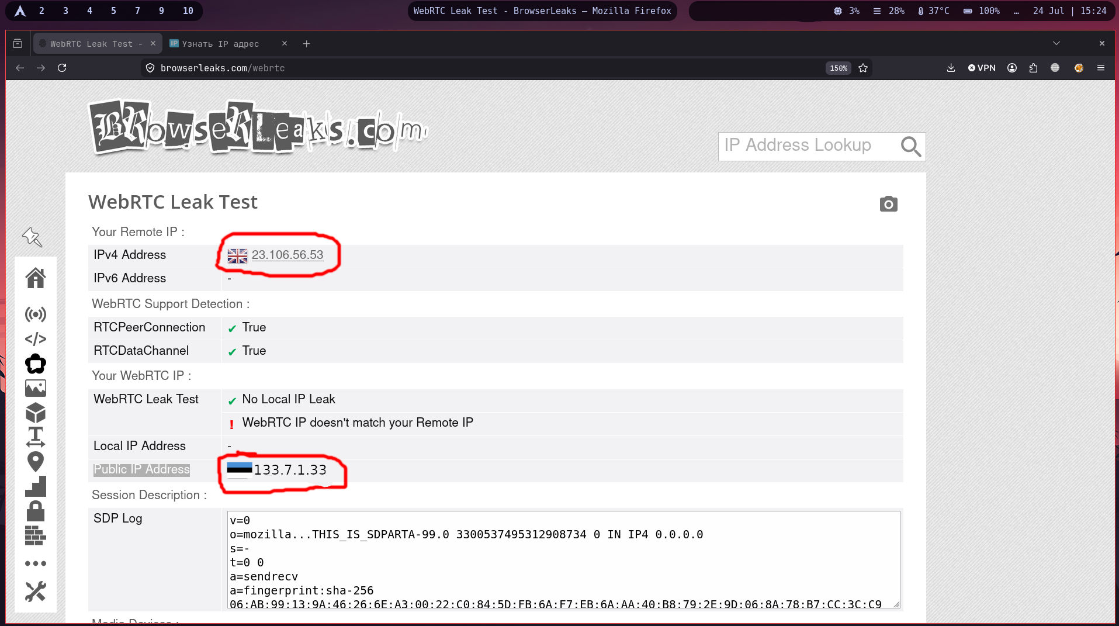Click the No Local IP Leak result
This screenshot has height=626, width=1119.
[x=289, y=399]
